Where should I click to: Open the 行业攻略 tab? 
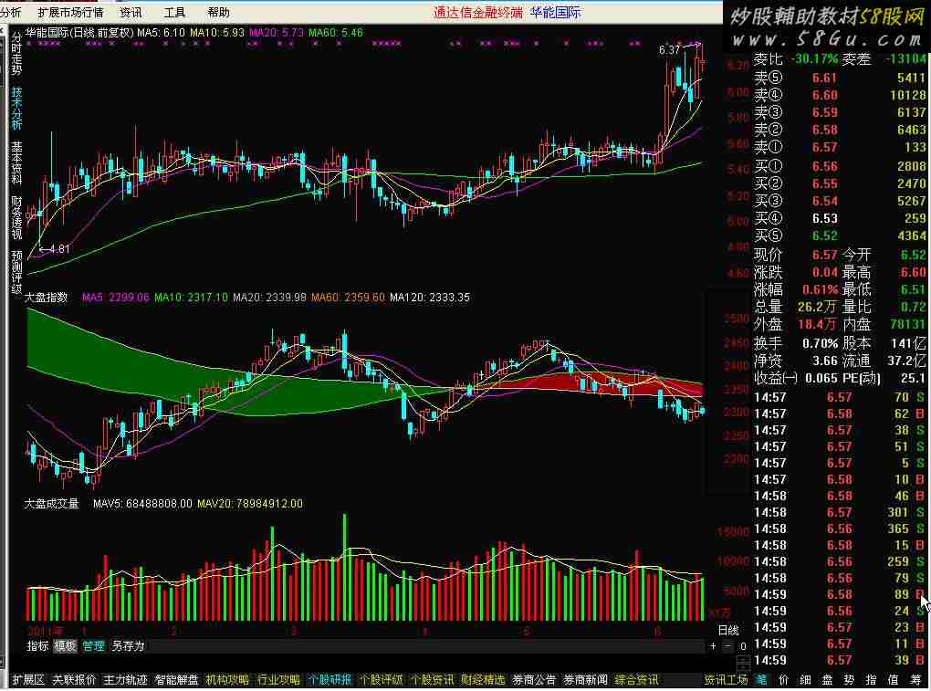tap(278, 680)
